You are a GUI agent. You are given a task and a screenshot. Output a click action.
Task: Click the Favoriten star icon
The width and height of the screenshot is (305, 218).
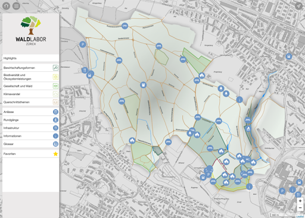pyautogui.click(x=55, y=154)
